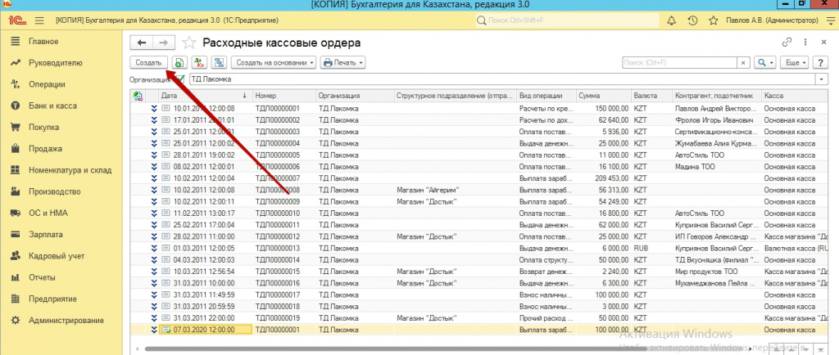Image resolution: width=839 pixels, height=355 pixels.
Task: Open the Банк и касса section
Action: click(x=53, y=106)
